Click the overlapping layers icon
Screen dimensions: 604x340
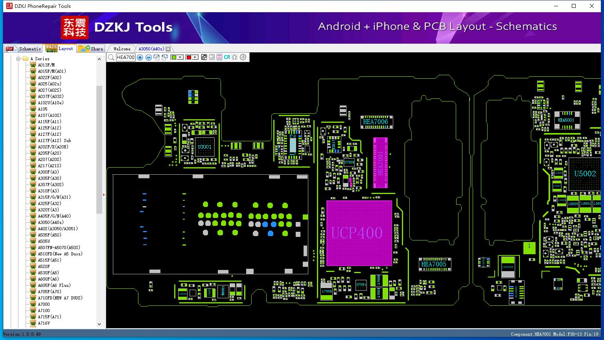[204, 57]
